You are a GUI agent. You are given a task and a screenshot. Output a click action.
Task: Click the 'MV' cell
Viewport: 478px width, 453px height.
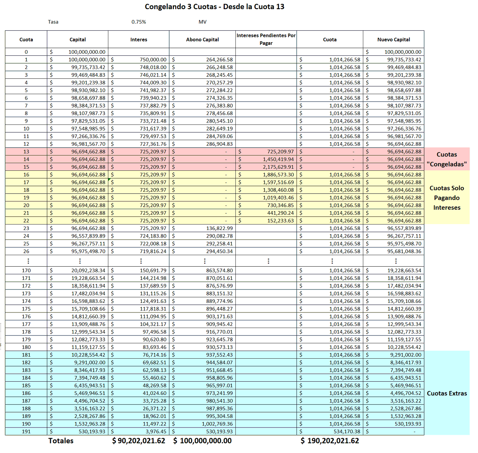202,22
